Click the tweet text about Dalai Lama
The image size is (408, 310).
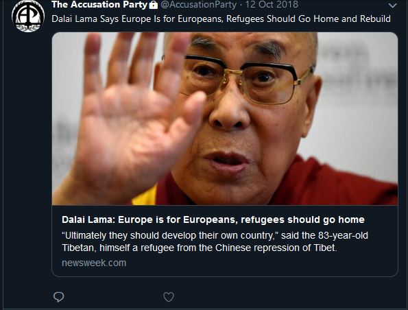tap(221, 19)
